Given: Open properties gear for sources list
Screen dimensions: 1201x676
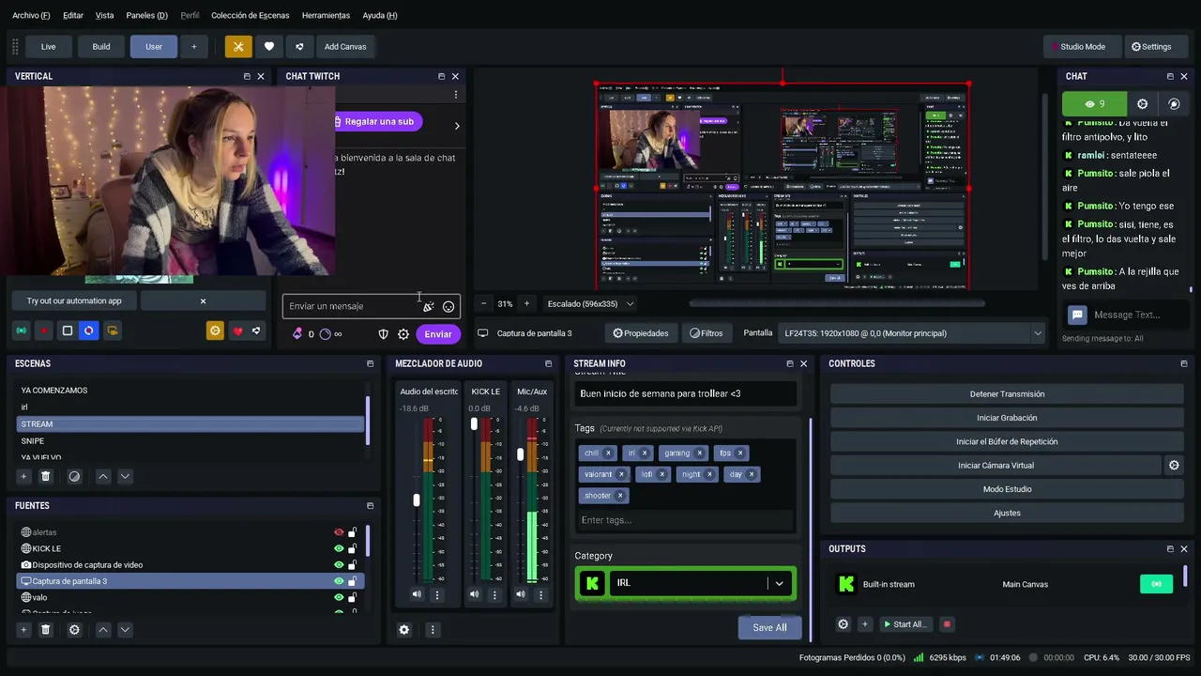Looking at the screenshot, I should tap(74, 630).
